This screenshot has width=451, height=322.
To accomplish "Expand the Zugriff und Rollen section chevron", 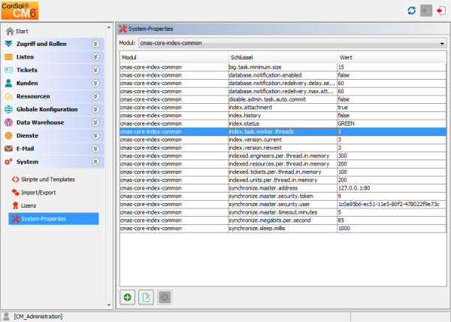I will [95, 44].
